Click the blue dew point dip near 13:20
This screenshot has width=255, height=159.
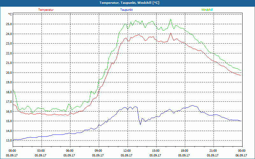tap(140, 124)
